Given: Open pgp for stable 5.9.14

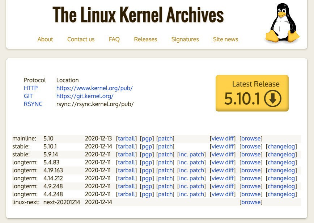Looking at the screenshot, I should (x=147, y=155).
